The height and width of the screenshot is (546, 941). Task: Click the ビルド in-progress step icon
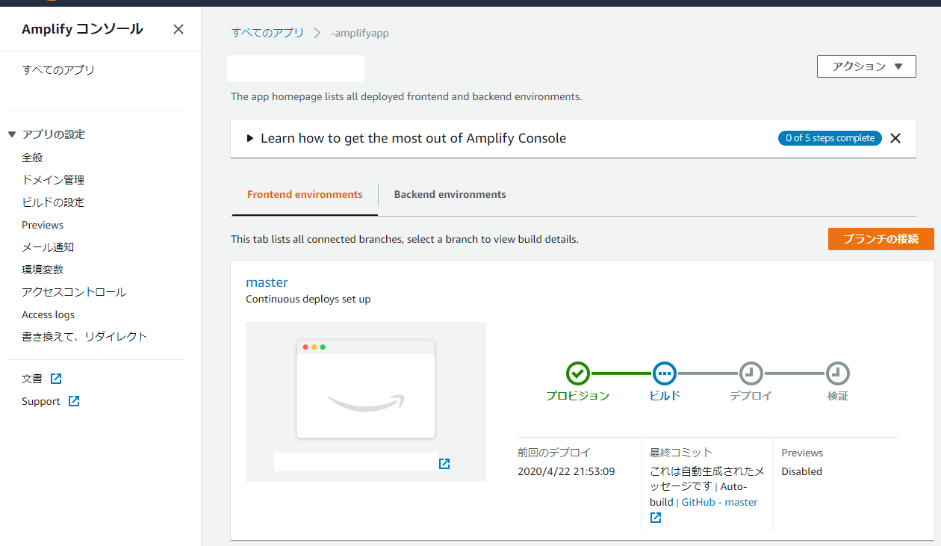click(664, 373)
